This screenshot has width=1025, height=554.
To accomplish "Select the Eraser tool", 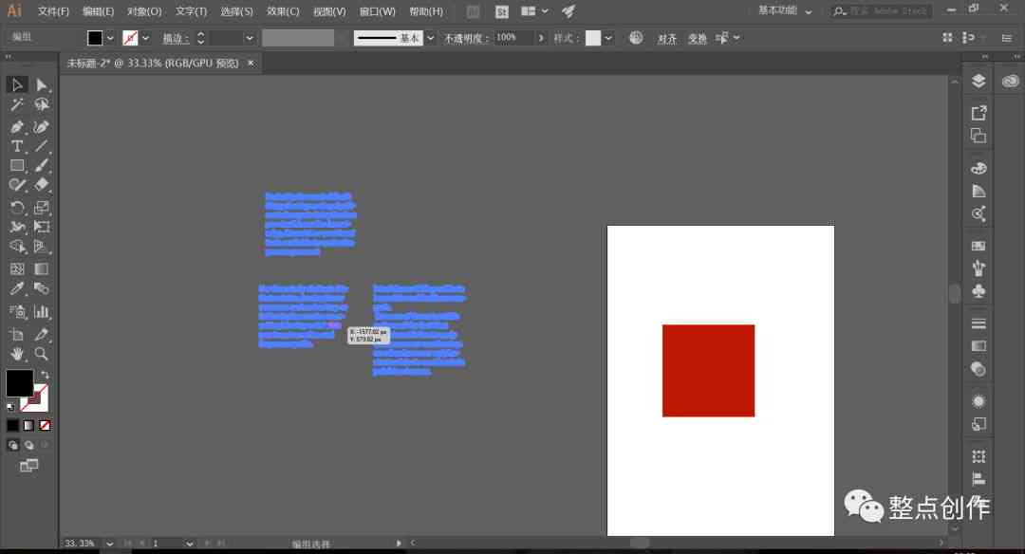I will pos(42,185).
